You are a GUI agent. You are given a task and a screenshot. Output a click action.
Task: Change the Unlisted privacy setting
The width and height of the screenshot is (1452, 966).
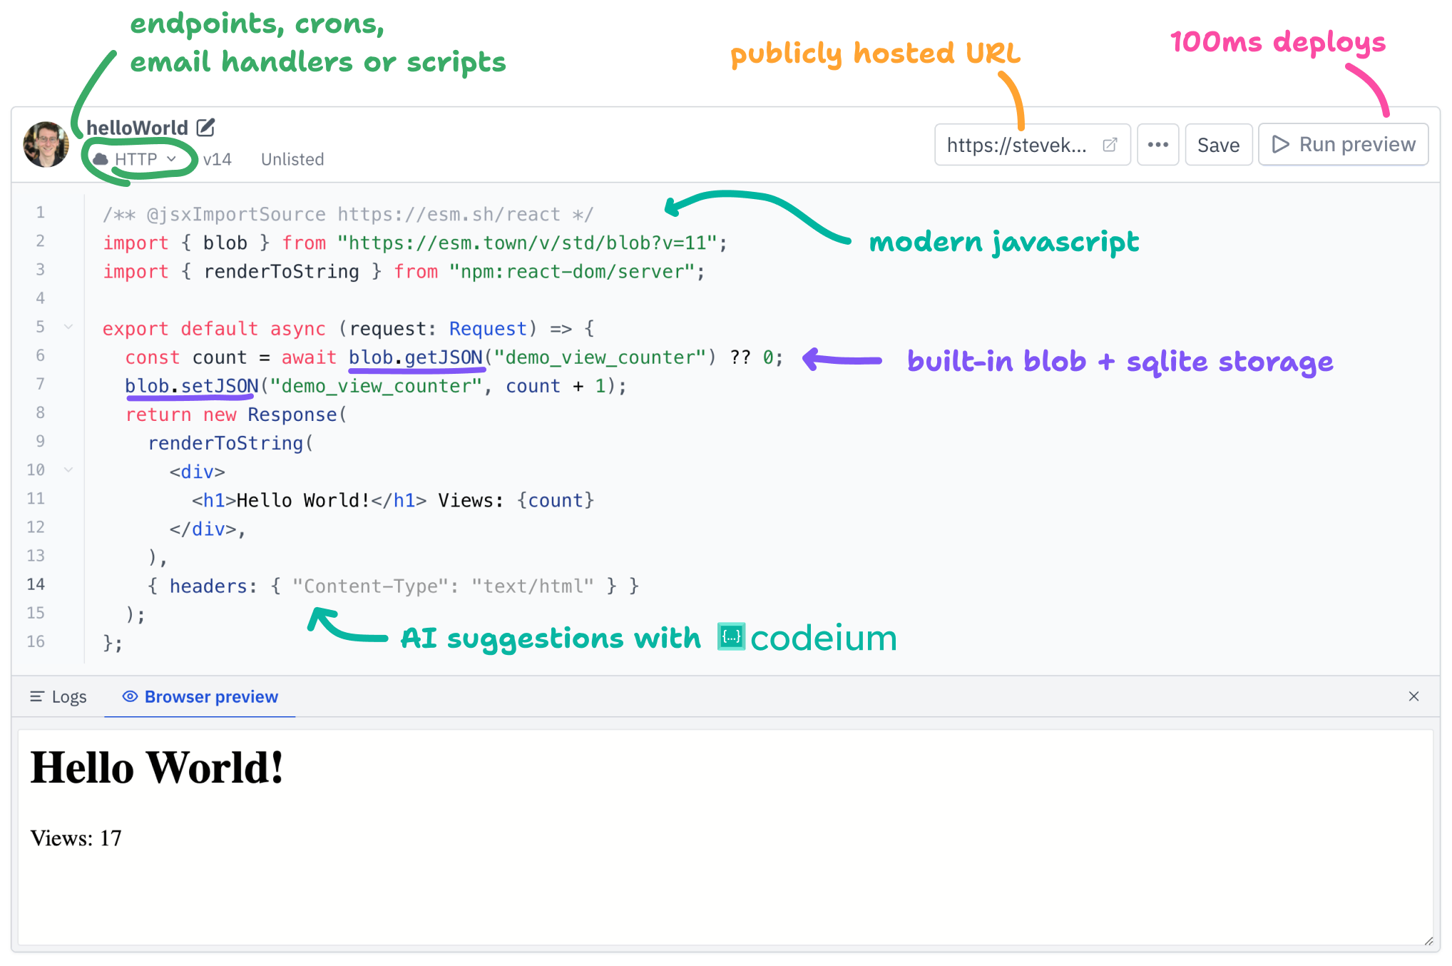click(292, 158)
